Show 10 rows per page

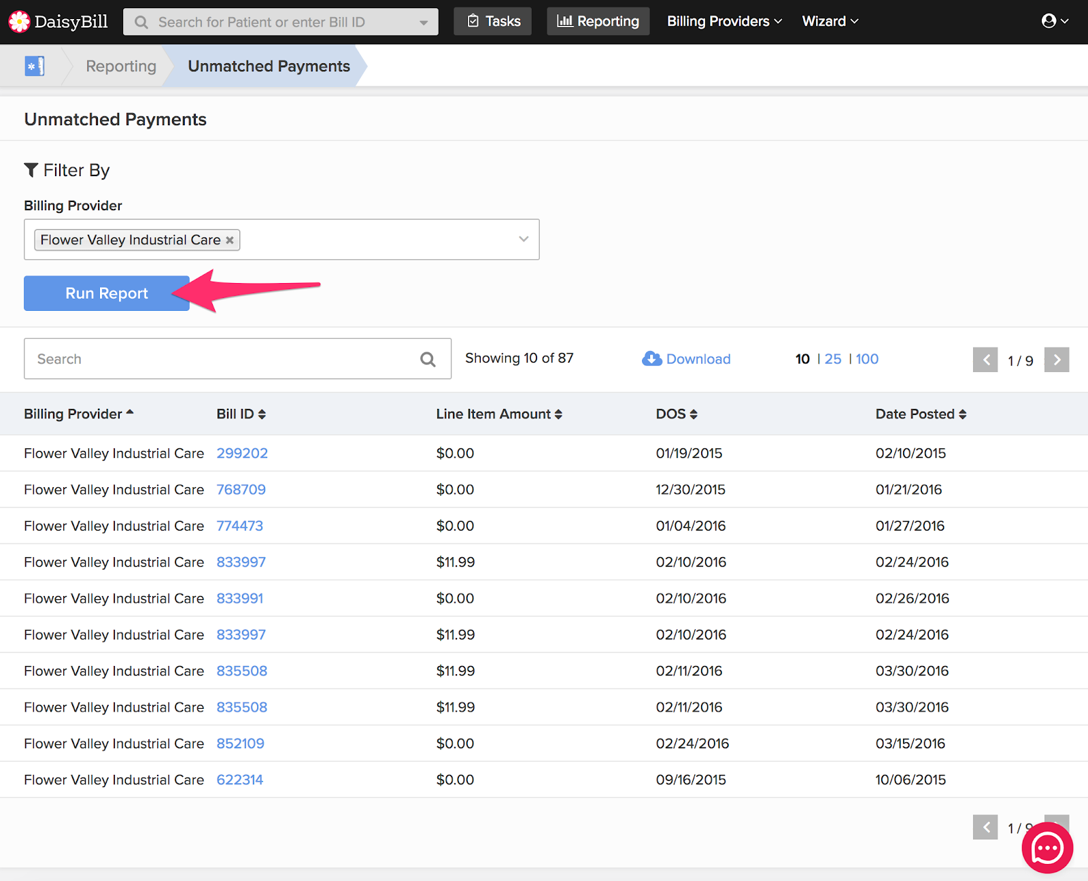802,359
